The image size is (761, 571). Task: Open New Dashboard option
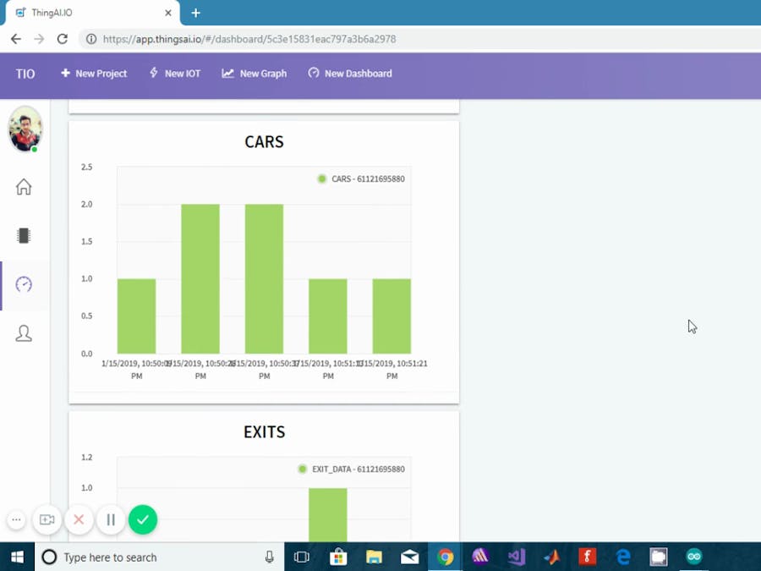click(350, 74)
